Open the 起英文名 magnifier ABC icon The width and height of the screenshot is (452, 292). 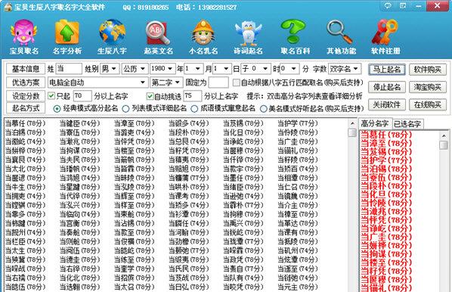[x=158, y=33]
